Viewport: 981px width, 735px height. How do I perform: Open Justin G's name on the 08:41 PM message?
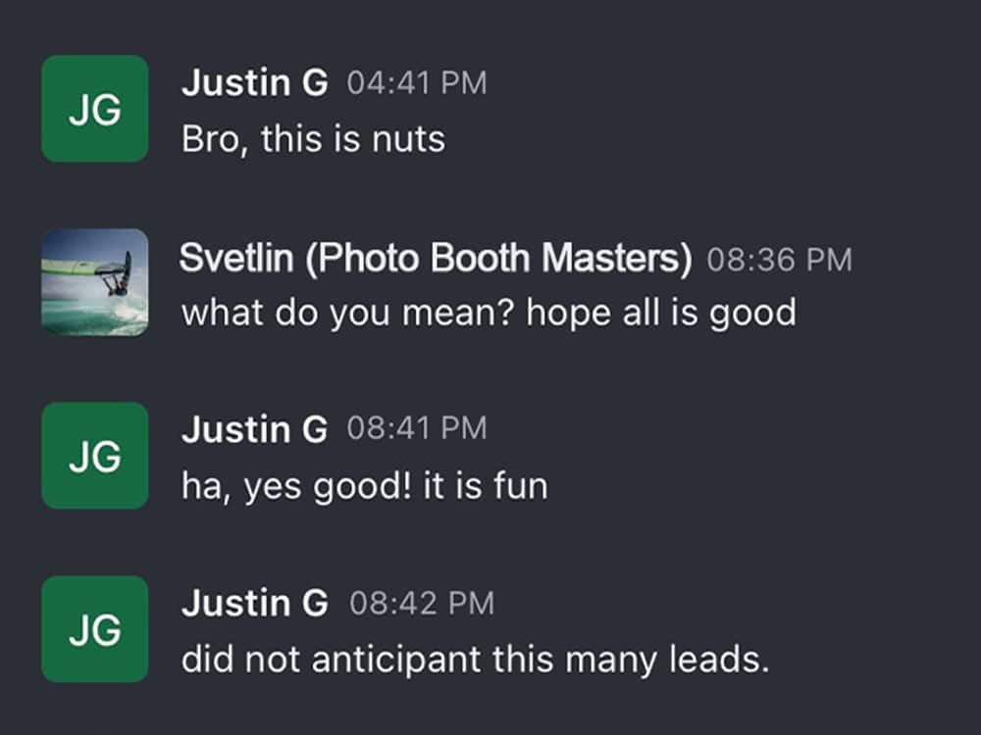pyautogui.click(x=255, y=429)
